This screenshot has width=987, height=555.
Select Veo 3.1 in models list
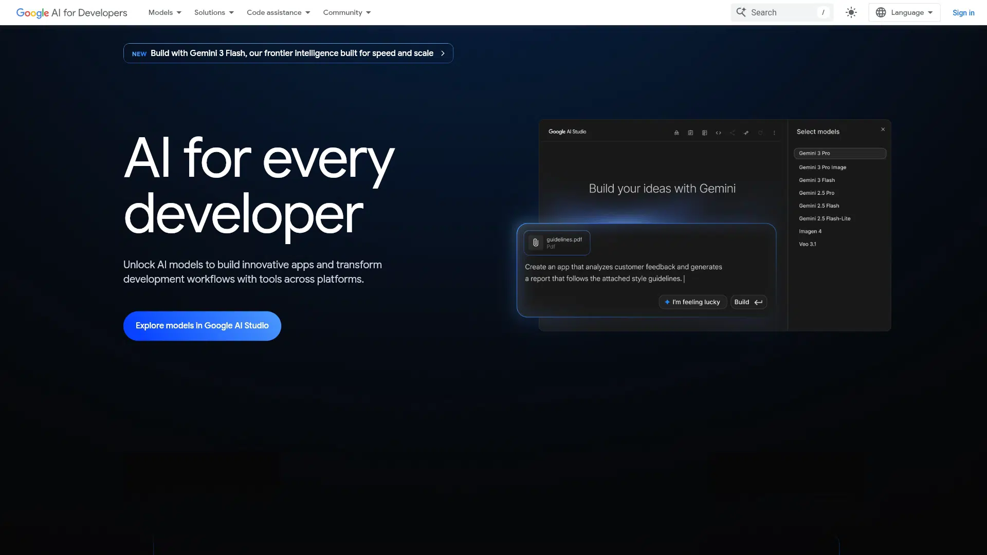[807, 245]
